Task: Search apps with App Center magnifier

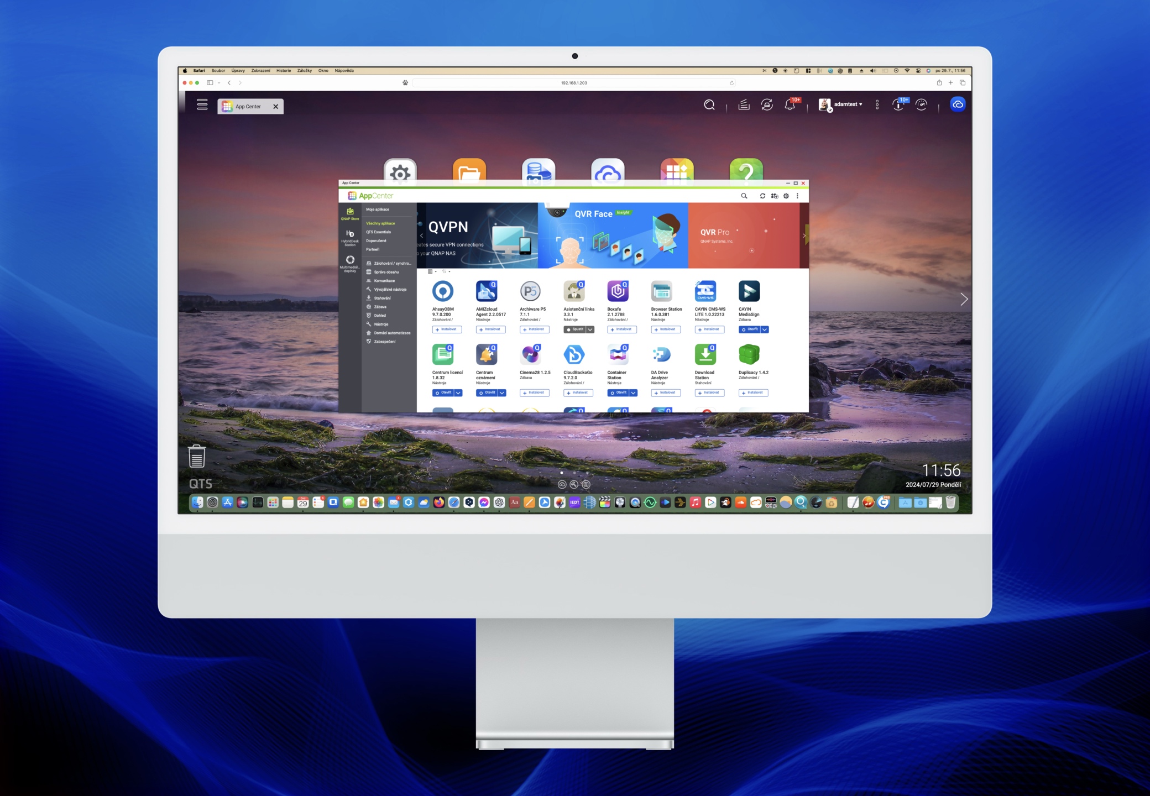Action: pos(744,196)
